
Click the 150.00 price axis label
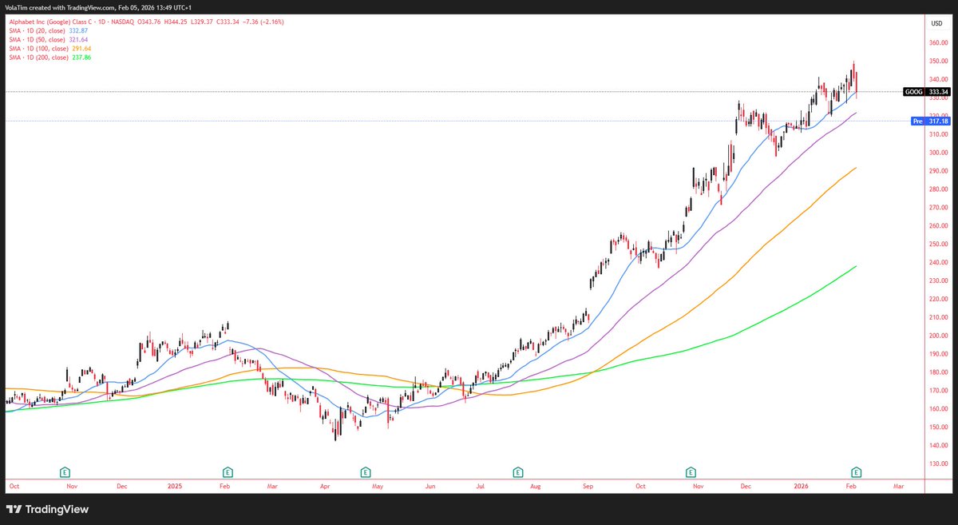[936, 427]
